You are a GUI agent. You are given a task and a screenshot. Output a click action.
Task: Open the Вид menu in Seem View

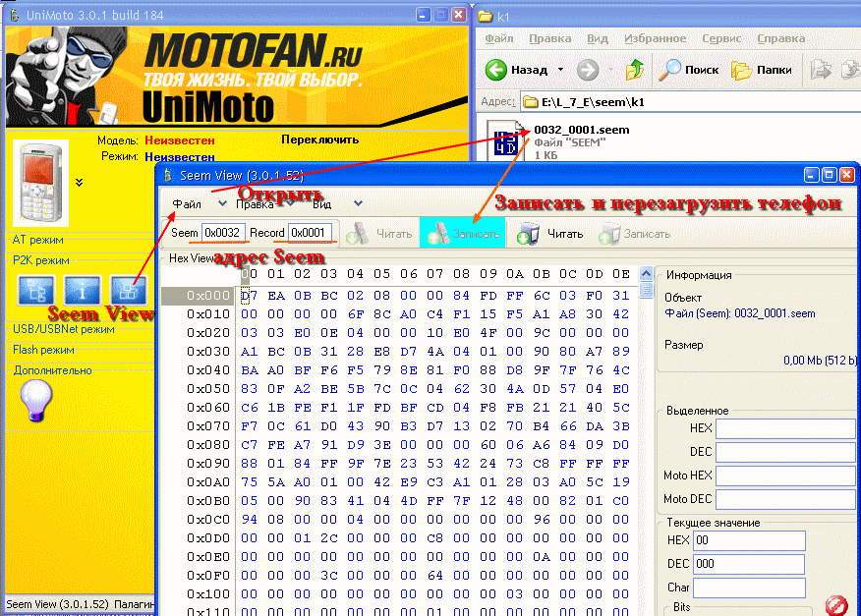[x=322, y=204]
